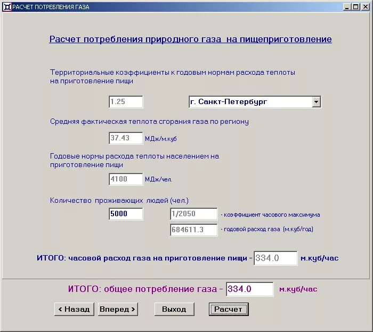Click the total gas consumption field 334.0

click(x=250, y=289)
